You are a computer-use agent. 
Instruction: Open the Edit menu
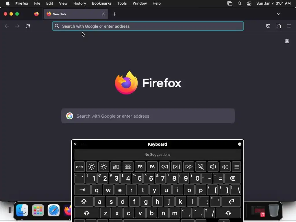[x=50, y=3]
